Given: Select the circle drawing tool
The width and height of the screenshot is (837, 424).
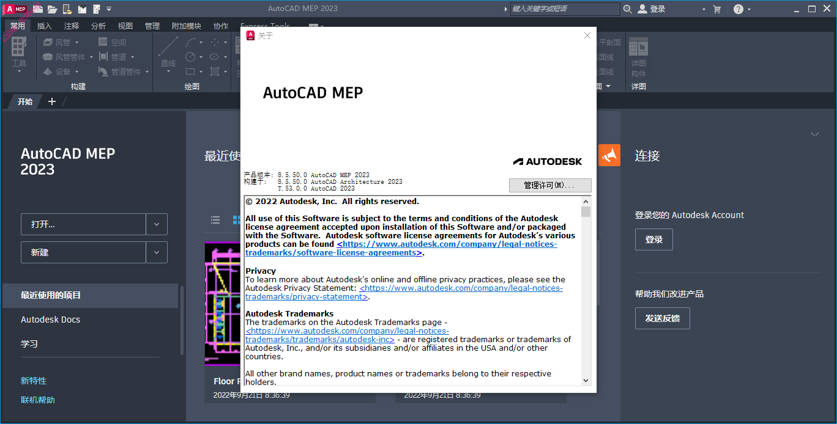Looking at the screenshot, I should pos(190,57).
